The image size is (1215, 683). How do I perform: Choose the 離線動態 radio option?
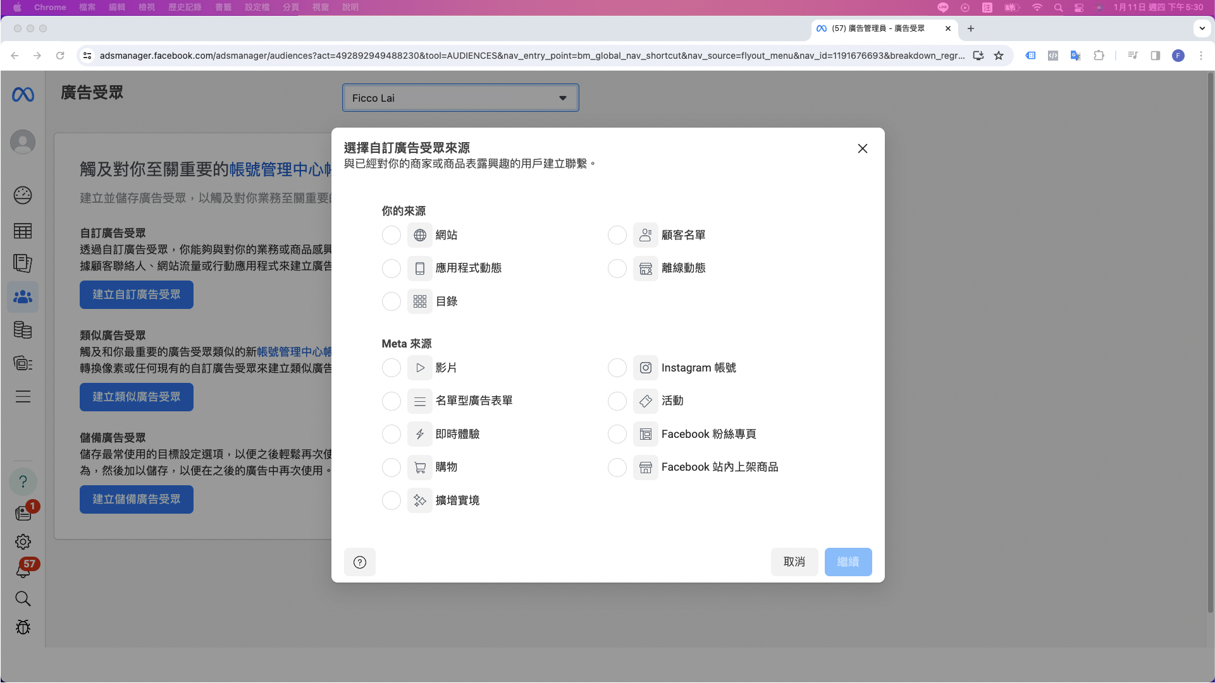(617, 269)
